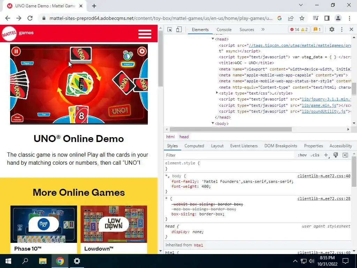
Task: Collapse the head element node
Action: [x=213, y=39]
